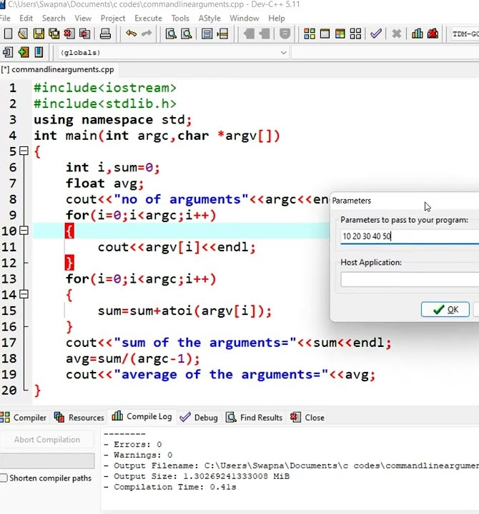Open the AStyle menu

click(x=209, y=18)
